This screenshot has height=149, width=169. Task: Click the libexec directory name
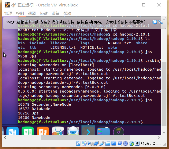tap(58, 43)
